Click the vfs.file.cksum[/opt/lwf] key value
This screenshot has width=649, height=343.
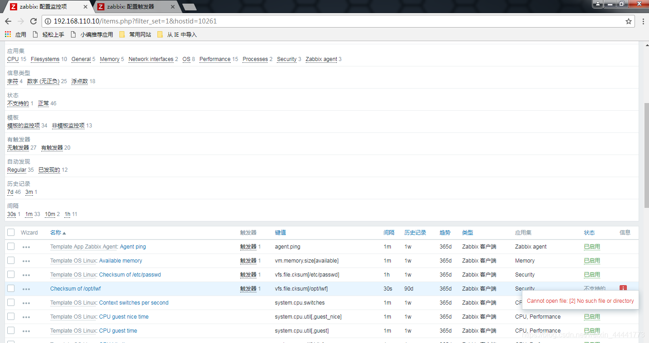(x=301, y=289)
